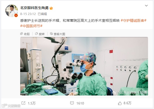The height and width of the screenshot is (109, 154).
Task: Open the username 北京眼科医生陶勇
Action: (x=34, y=8)
